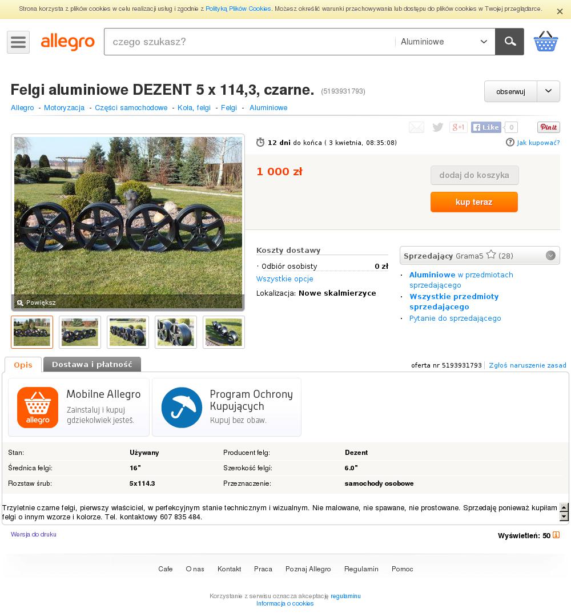Click the description scrollbar down arrow
The width and height of the screenshot is (571, 613).
point(564,517)
